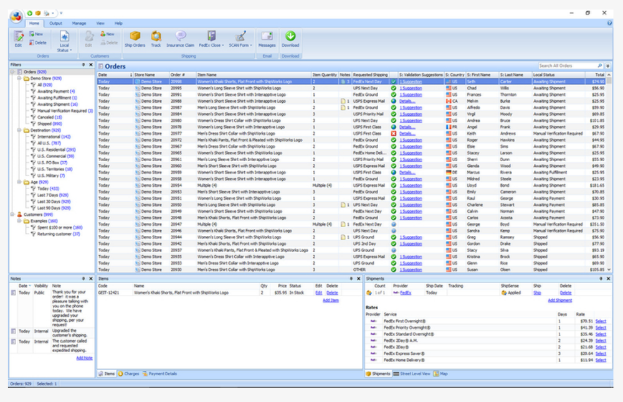
Task: Sort orders by Total column header
Action: (595, 75)
